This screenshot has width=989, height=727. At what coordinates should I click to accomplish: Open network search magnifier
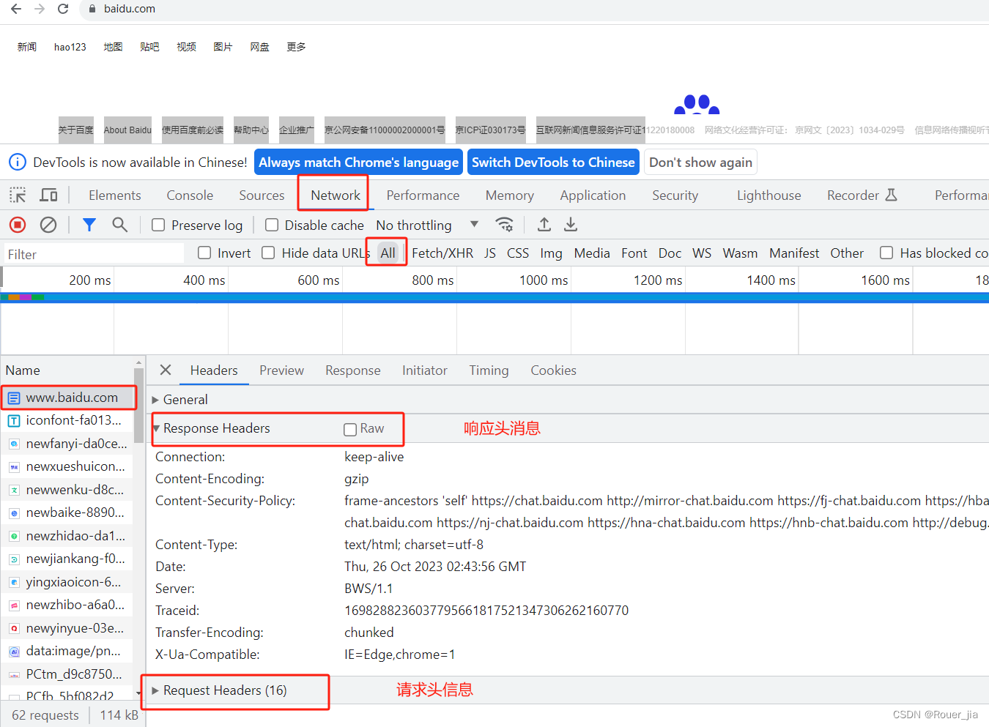119,225
